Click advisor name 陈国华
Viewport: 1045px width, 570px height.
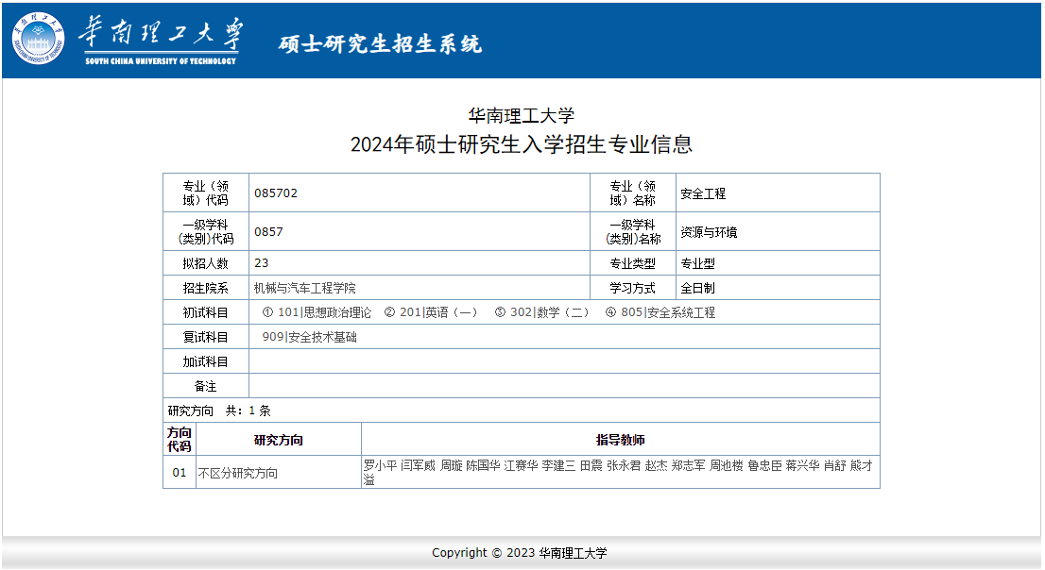click(x=483, y=465)
